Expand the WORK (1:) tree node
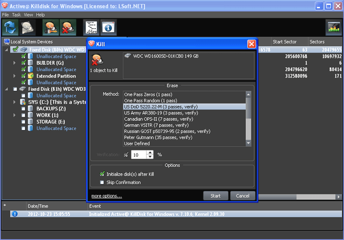The width and height of the screenshot is (344, 240). point(14,115)
